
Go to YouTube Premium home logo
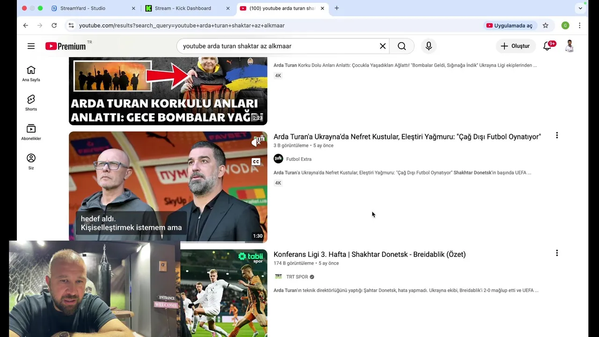pyautogui.click(x=66, y=46)
